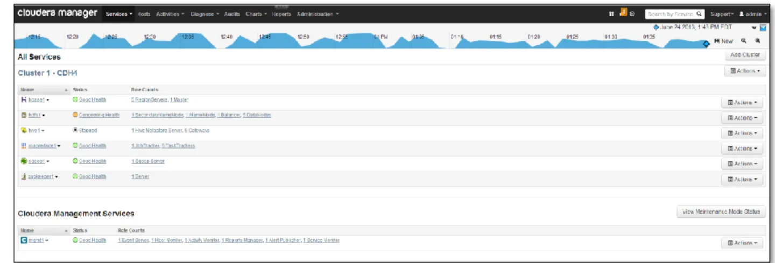Screen dimensions: 775x263
Task: Open the Actions dropdown for hive1 row
Action: pyautogui.click(x=742, y=133)
